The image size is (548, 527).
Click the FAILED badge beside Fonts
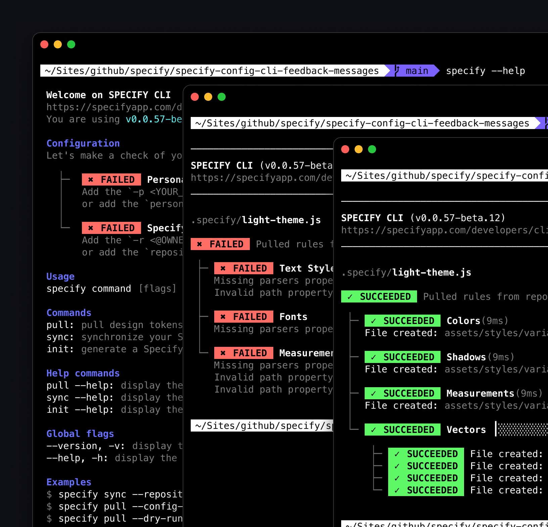tap(244, 317)
